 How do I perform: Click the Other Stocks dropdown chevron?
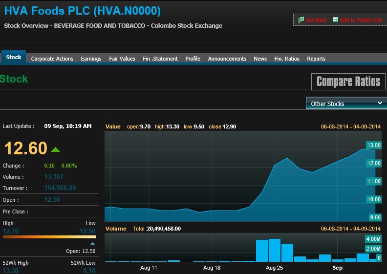(380, 103)
